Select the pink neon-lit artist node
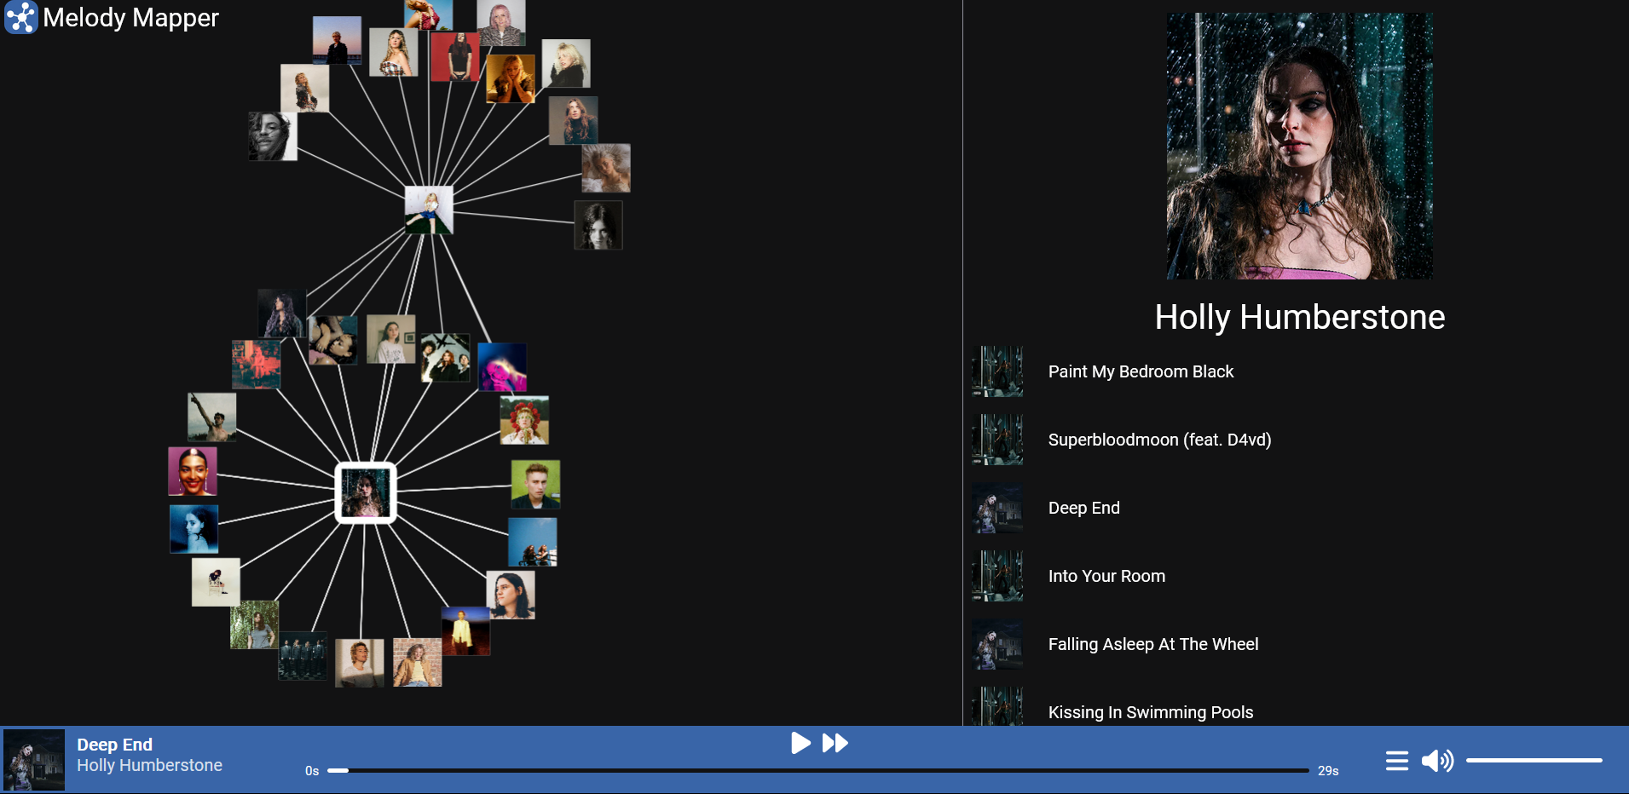 (x=502, y=367)
